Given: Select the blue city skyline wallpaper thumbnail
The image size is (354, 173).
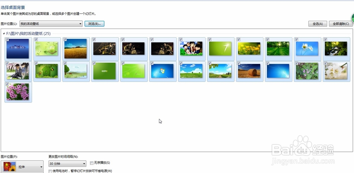Looking at the screenshot, I should (x=18, y=49).
